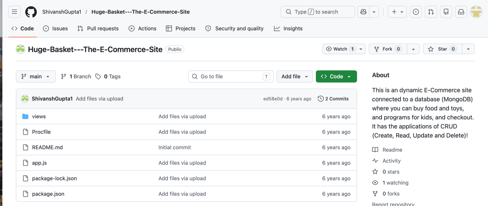The image size is (488, 206).
Task: Open the package-lock.json file
Action: tap(54, 178)
